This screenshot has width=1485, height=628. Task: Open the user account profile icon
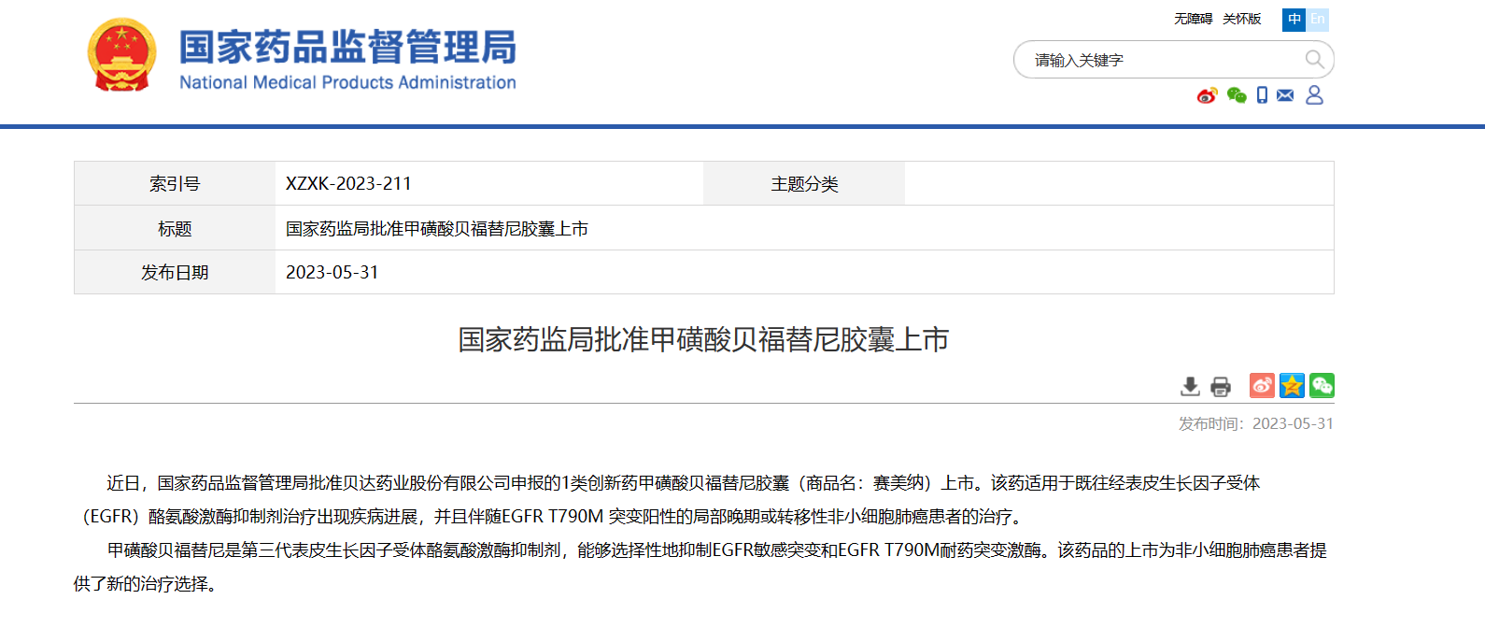point(1314,95)
